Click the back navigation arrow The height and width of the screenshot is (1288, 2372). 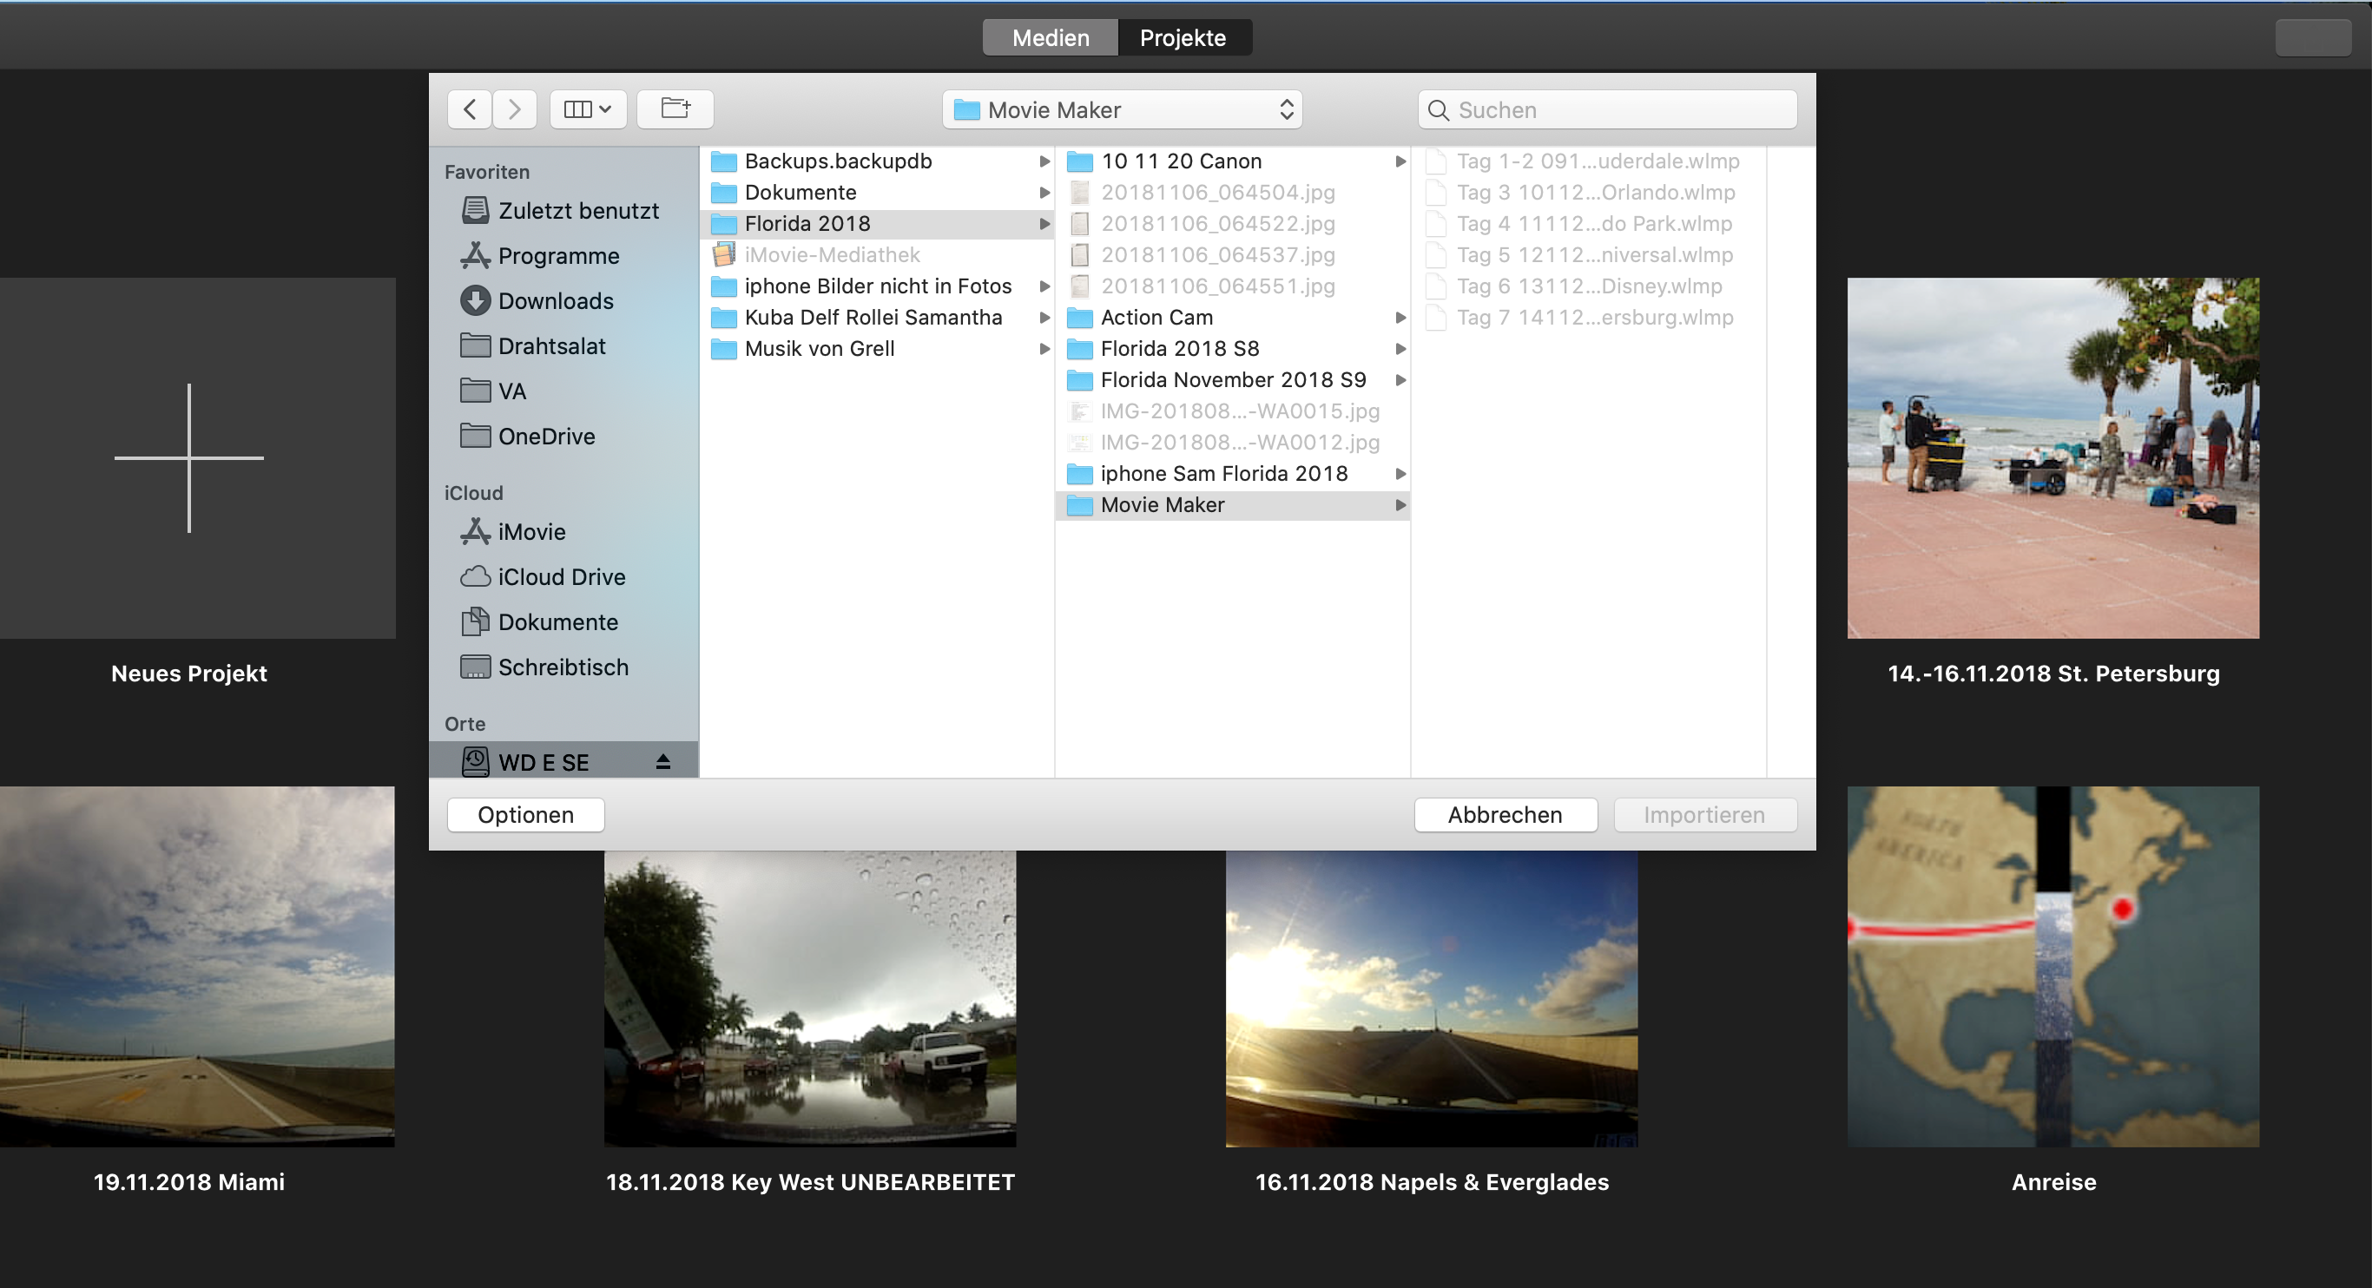pyautogui.click(x=470, y=109)
